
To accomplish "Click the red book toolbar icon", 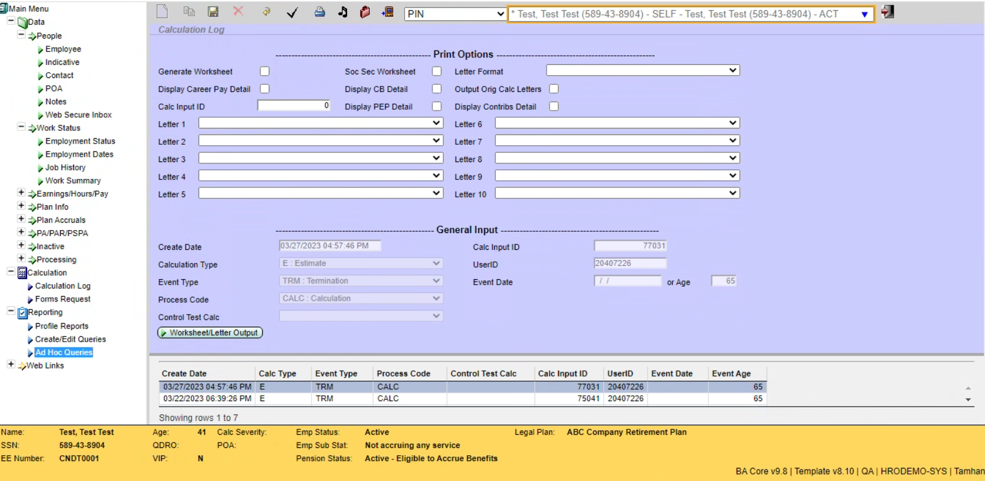I will (364, 12).
